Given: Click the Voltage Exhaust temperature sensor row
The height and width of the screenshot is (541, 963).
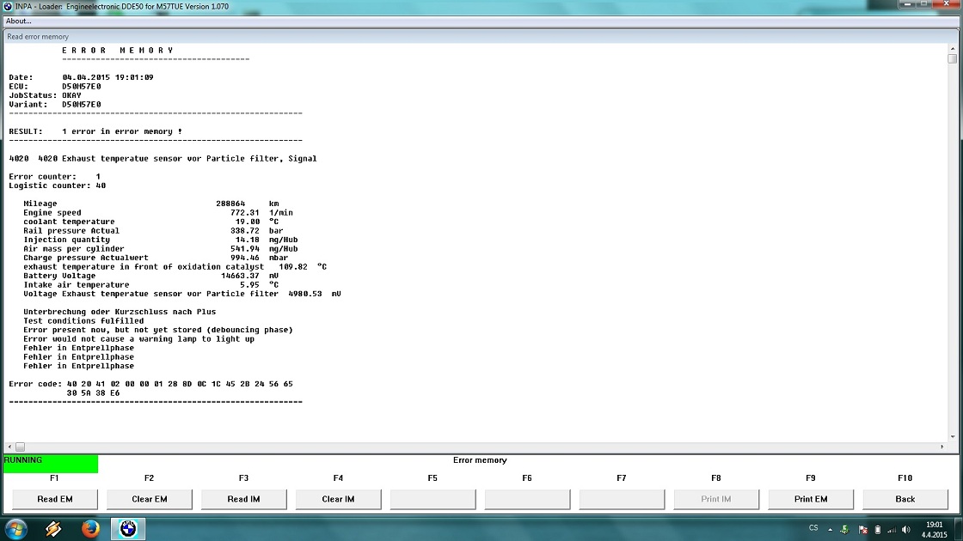Looking at the screenshot, I should tap(182, 294).
